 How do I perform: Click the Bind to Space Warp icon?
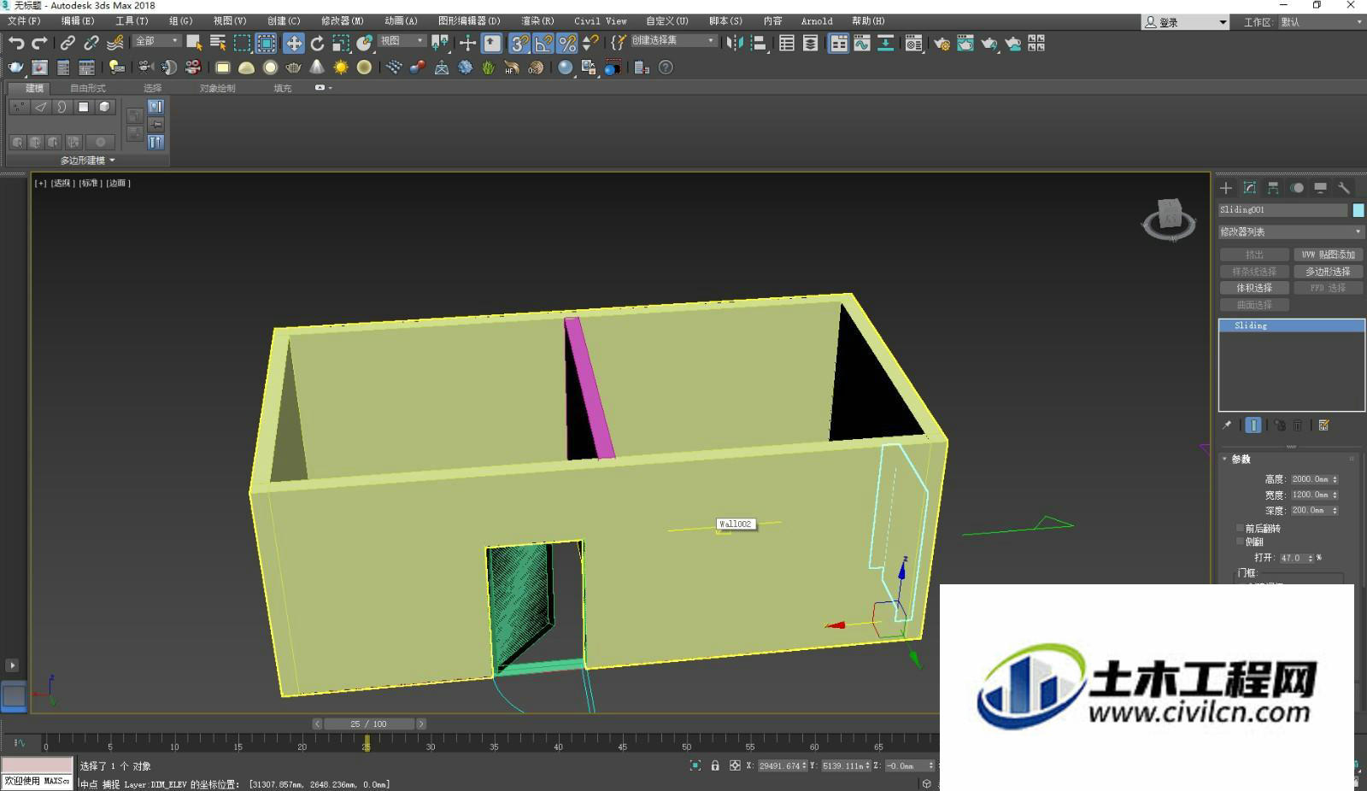point(115,43)
